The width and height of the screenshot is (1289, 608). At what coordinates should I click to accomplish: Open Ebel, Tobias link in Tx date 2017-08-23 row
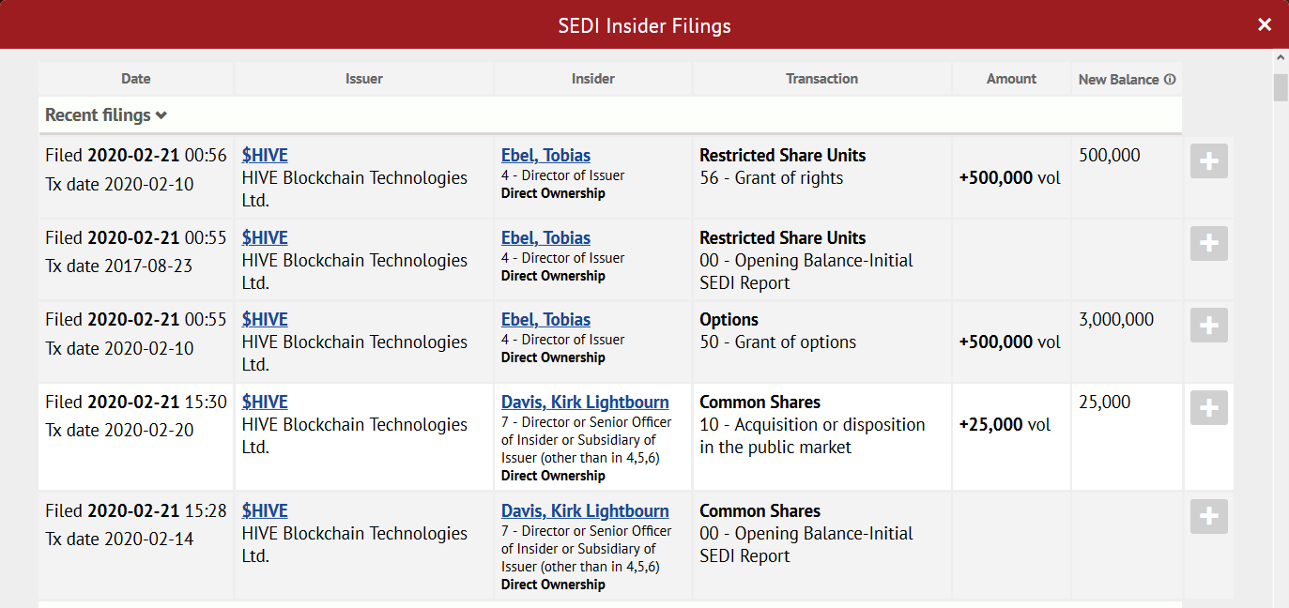545,238
